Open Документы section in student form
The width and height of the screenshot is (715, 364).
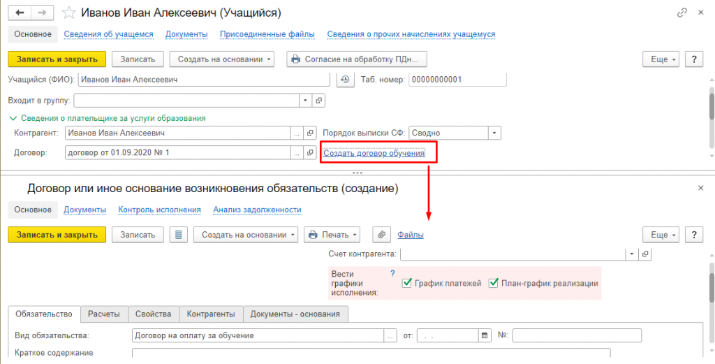click(186, 34)
